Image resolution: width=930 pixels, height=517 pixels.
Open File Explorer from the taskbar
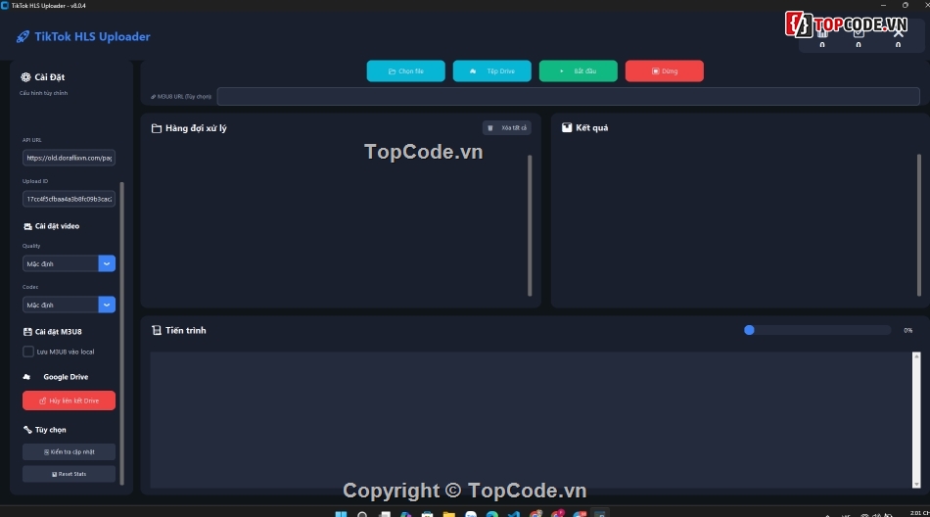pyautogui.click(x=449, y=514)
